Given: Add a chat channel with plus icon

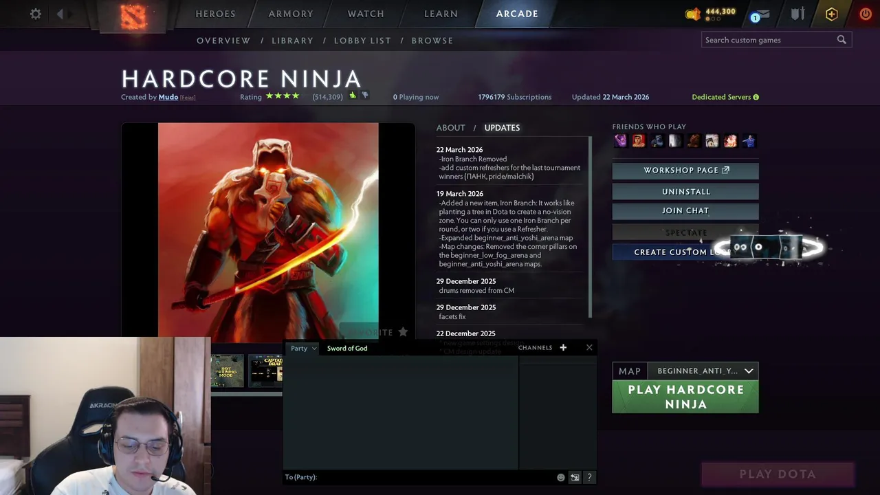Looking at the screenshot, I should pos(563,347).
